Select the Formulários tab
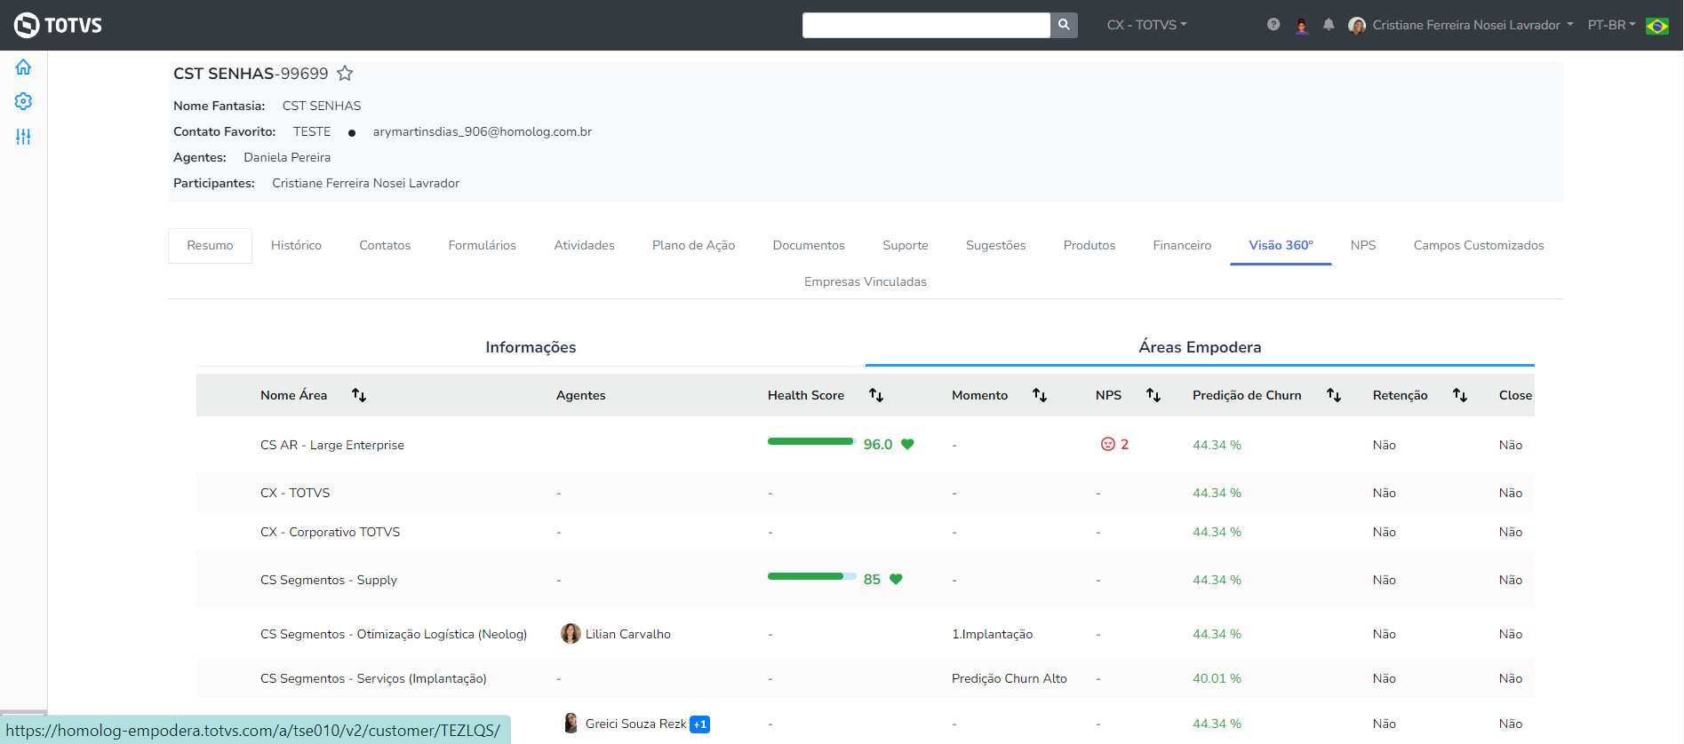 (x=482, y=246)
